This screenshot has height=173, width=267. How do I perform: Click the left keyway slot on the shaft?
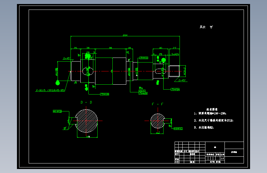point(88,71)
